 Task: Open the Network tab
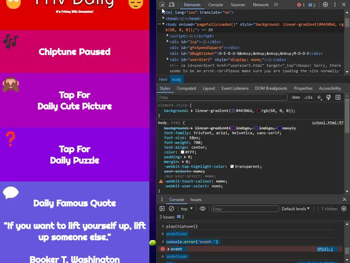point(261,5)
